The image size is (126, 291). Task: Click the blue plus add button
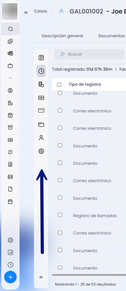coord(10,277)
